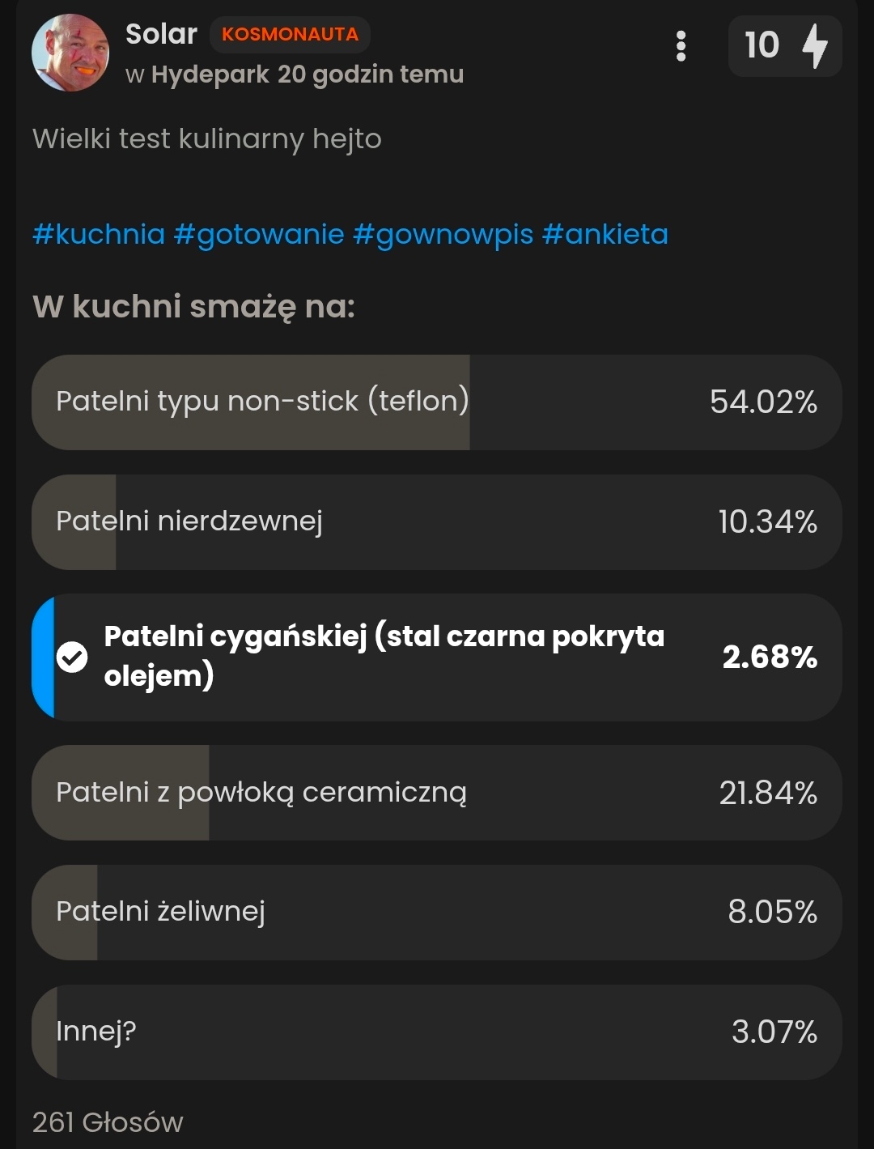Click the 'Wielki test kulinarny hejto' post text
This screenshot has width=874, height=1149.
(x=207, y=139)
